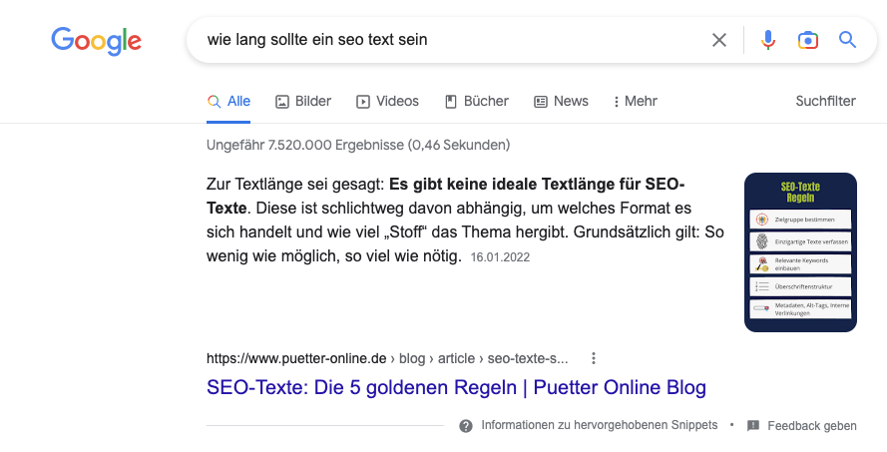Select the Alle tab
Image resolution: width=887 pixels, height=452 pixels.
point(228,102)
